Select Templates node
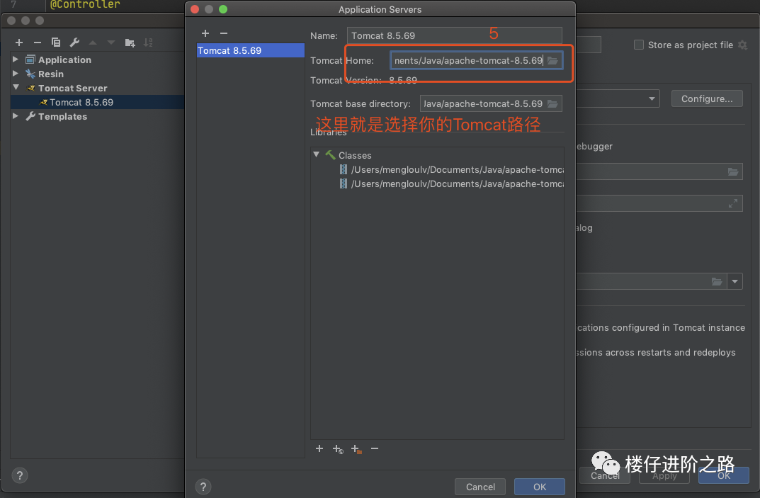The height and width of the screenshot is (498, 760). click(62, 116)
